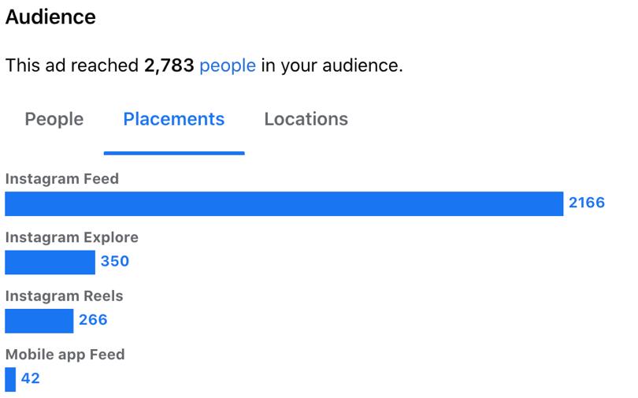The image size is (638, 398).
Task: Click the bold 2,783 reach number
Action: click(169, 65)
